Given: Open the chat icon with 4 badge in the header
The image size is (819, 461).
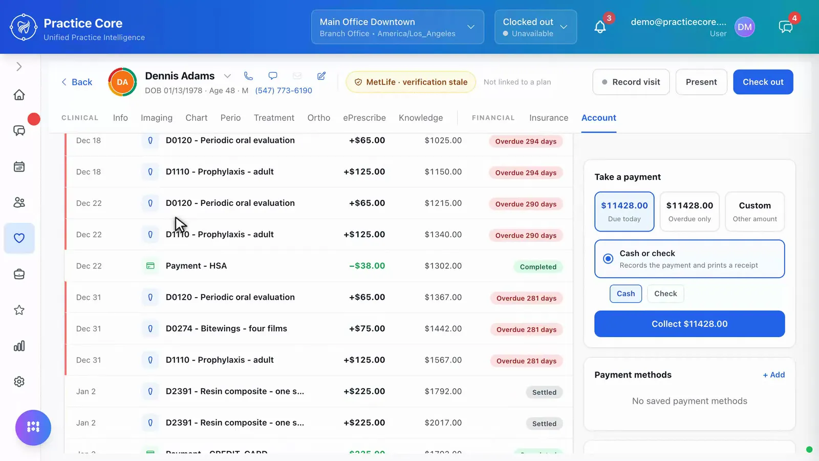Looking at the screenshot, I should point(786,27).
